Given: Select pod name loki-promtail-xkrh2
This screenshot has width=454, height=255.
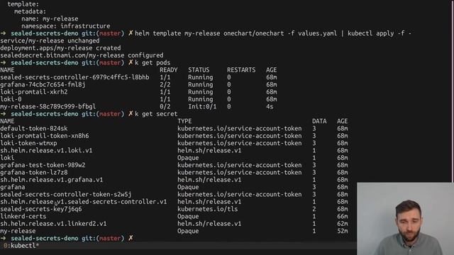Looking at the screenshot, I should coord(33,92).
